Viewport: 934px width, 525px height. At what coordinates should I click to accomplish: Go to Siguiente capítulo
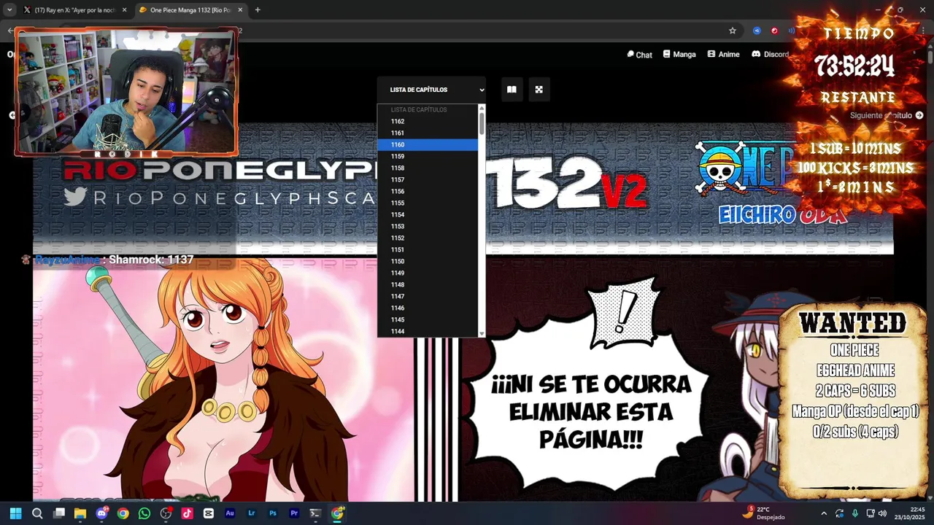(x=887, y=115)
